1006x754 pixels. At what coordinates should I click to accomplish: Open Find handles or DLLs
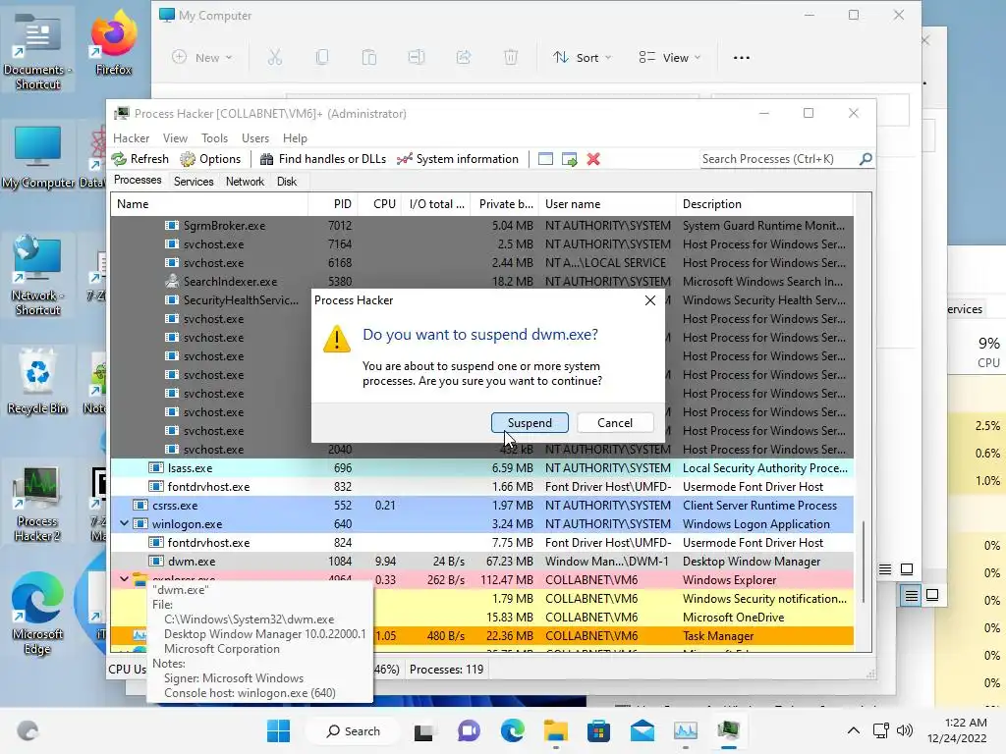point(322,159)
